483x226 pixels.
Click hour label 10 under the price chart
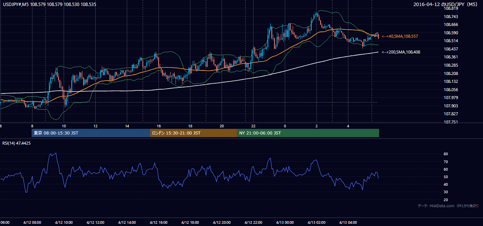point(64,126)
